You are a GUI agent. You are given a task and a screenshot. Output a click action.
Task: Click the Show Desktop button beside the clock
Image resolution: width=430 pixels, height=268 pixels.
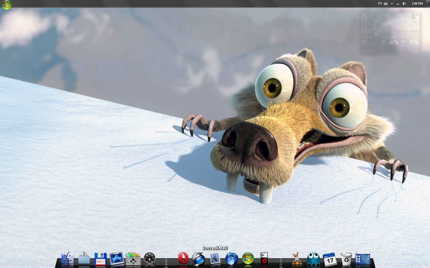click(x=428, y=4)
